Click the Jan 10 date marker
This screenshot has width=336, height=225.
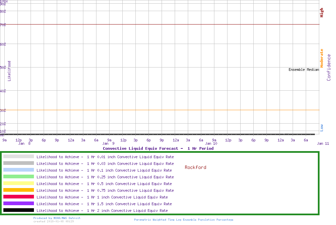[211, 143]
